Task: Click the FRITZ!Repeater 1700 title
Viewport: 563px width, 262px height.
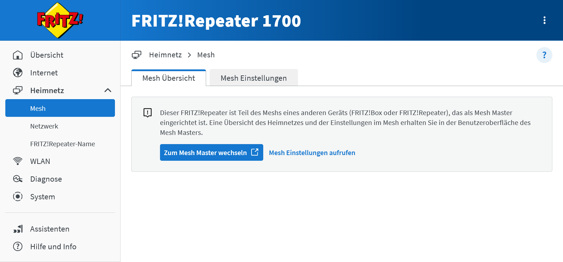Action: 216,21
